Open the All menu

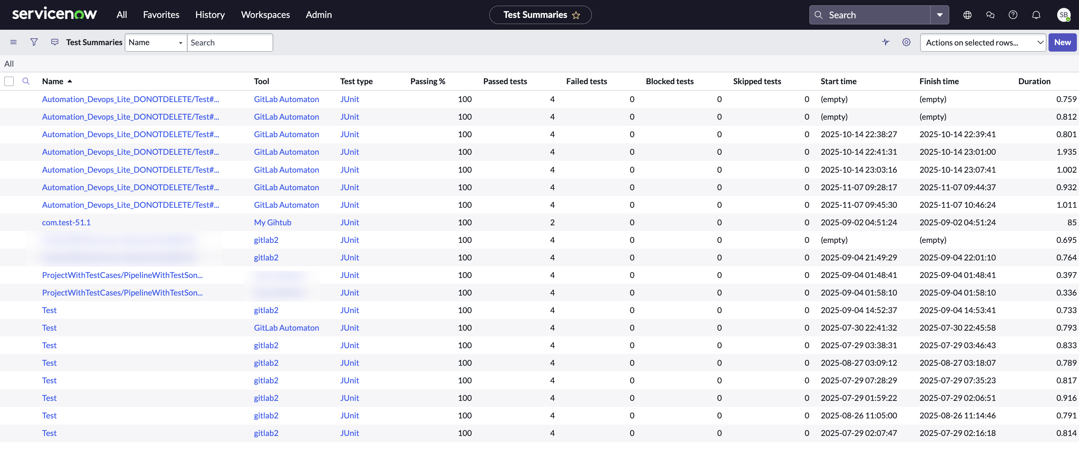(122, 15)
